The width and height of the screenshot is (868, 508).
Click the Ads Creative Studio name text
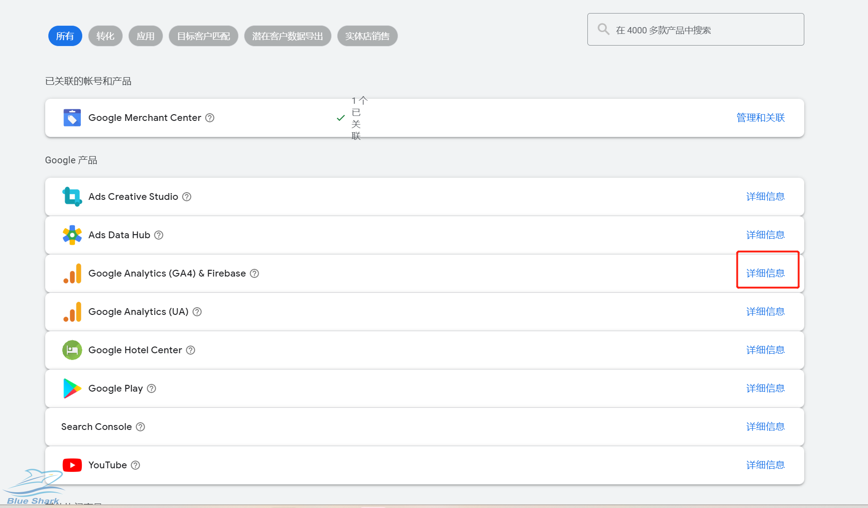click(133, 197)
